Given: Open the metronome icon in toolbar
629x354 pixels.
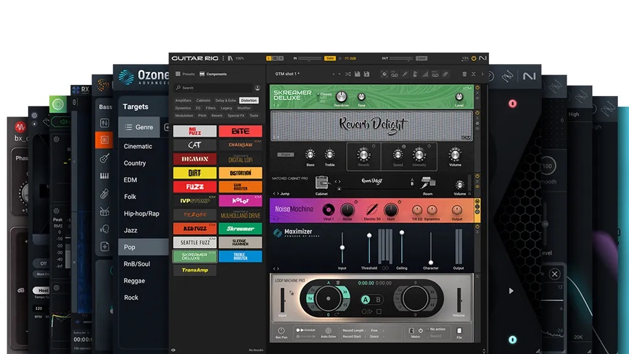Looking at the screenshot, I should point(415,74).
